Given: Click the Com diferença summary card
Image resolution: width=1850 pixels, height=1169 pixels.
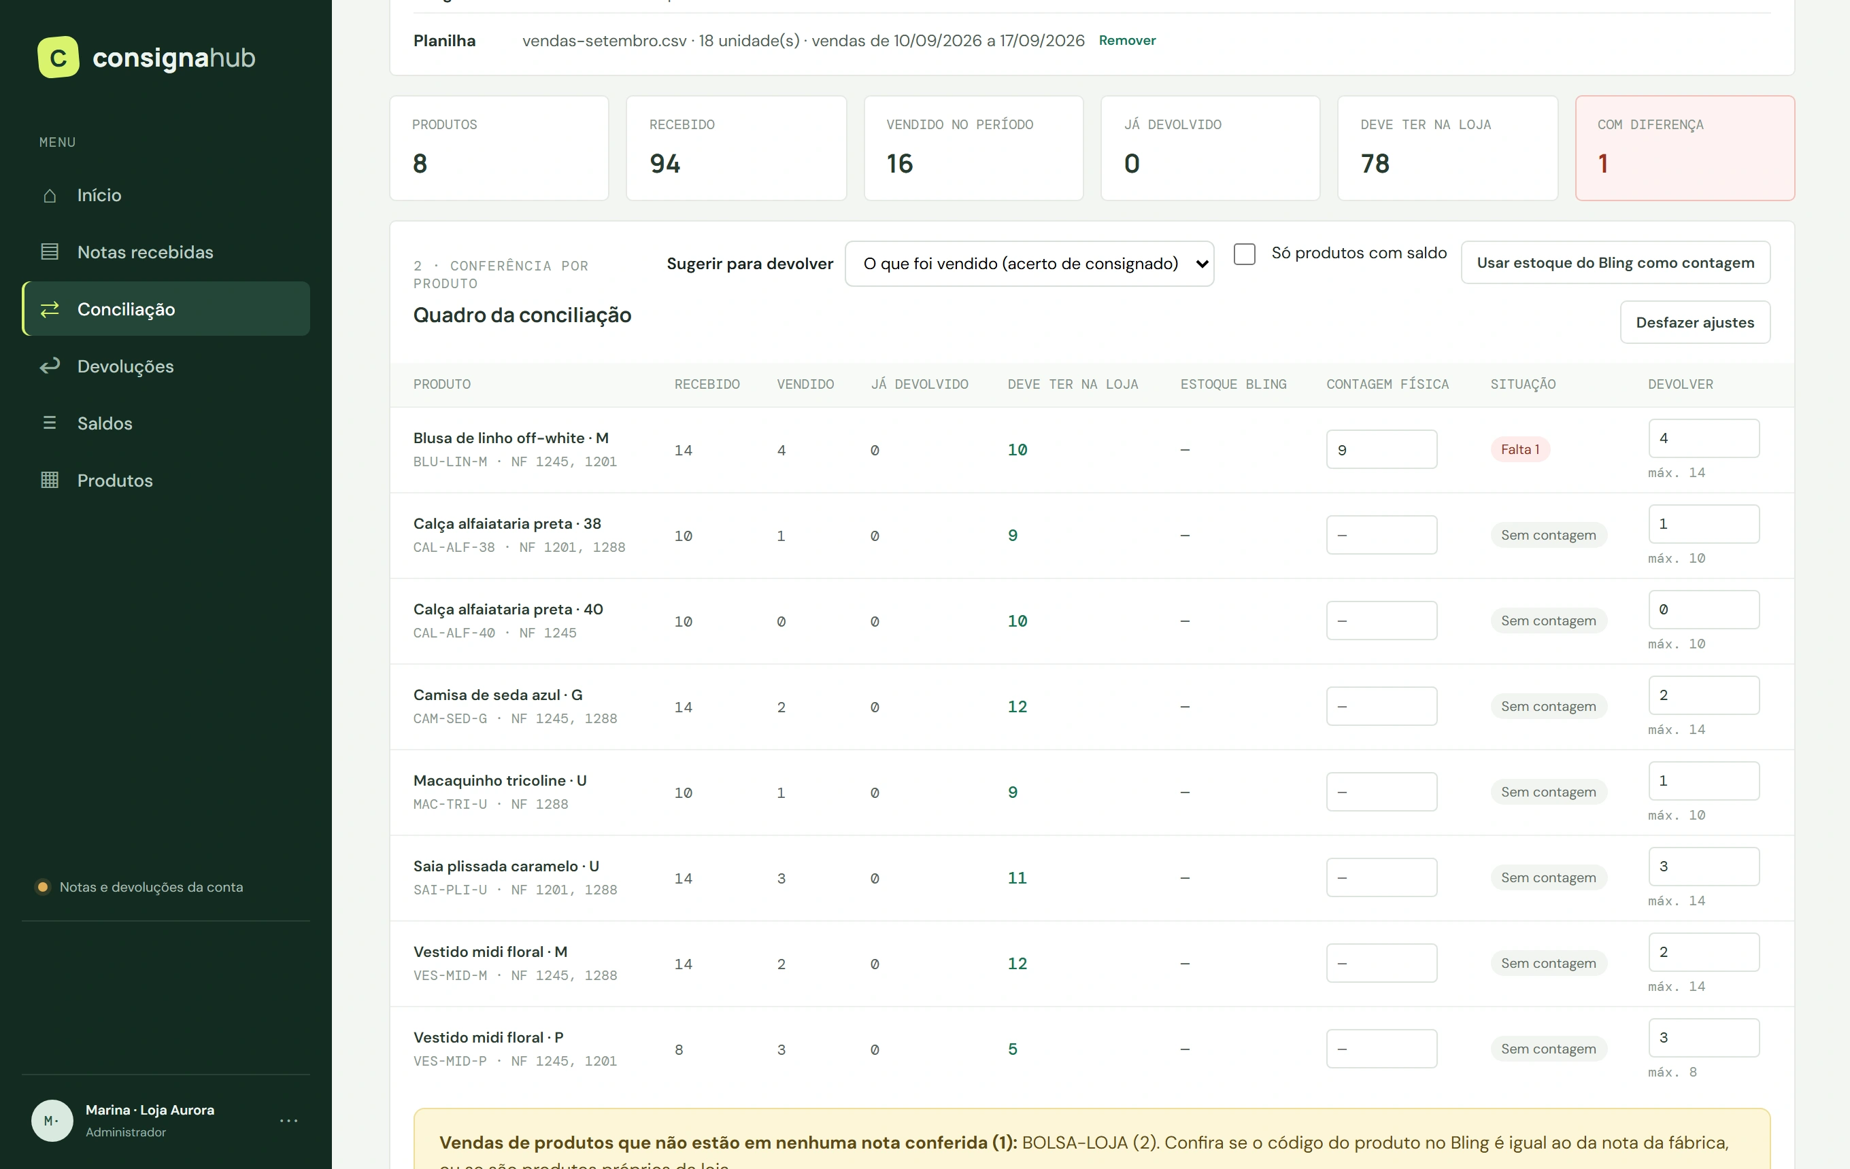Looking at the screenshot, I should click(1684, 148).
